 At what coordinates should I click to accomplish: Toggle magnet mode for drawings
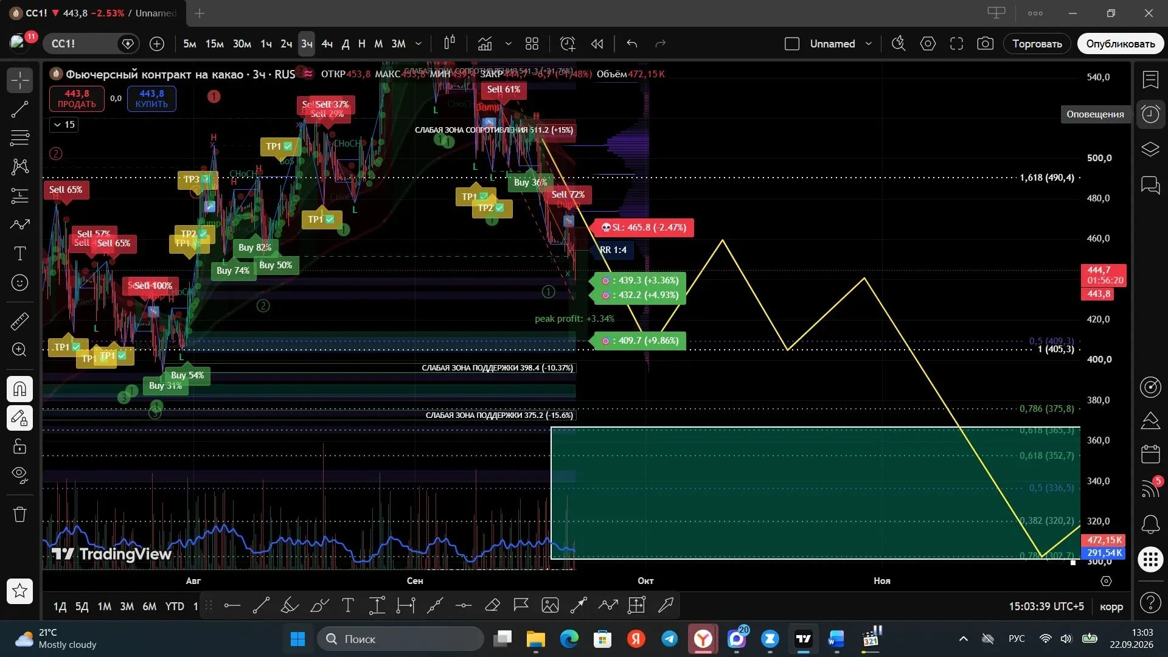click(20, 389)
